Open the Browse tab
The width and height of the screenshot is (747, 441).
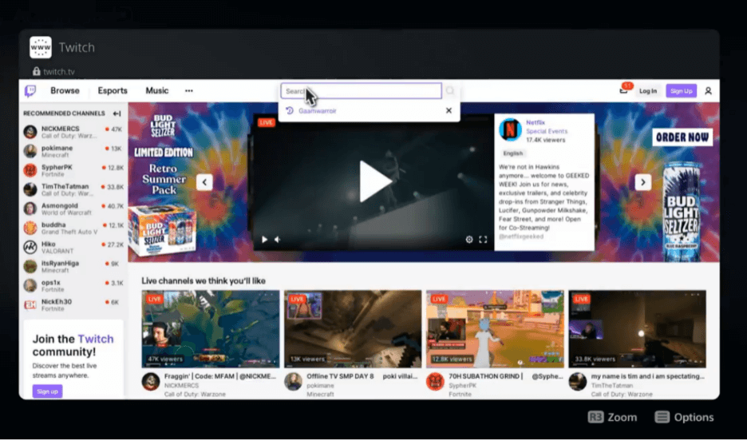65,90
